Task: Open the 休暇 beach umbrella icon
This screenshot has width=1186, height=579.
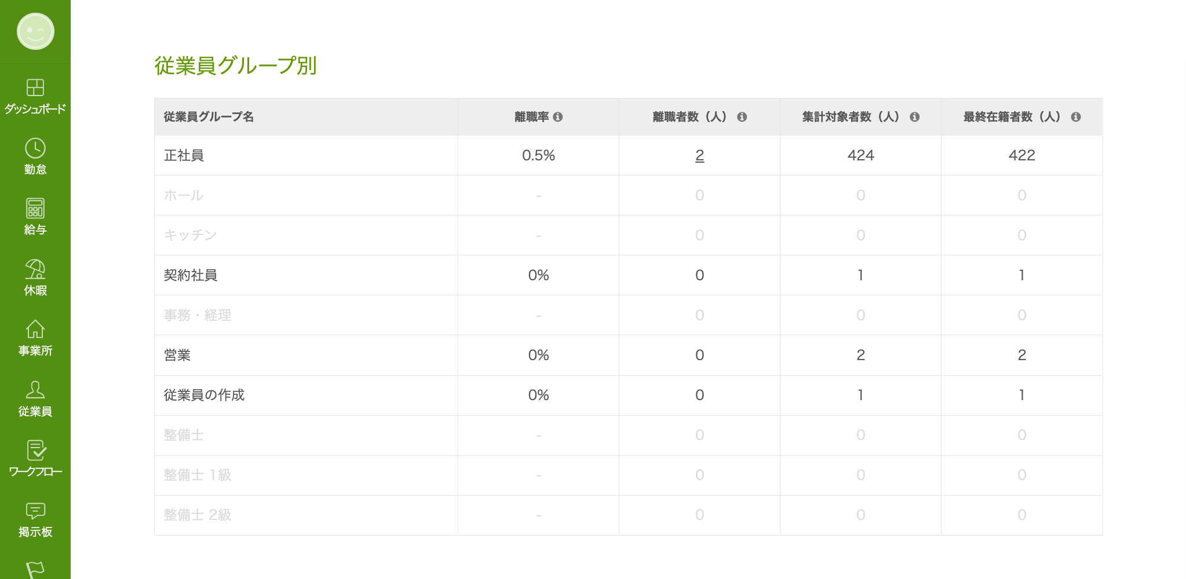Action: pos(35,269)
